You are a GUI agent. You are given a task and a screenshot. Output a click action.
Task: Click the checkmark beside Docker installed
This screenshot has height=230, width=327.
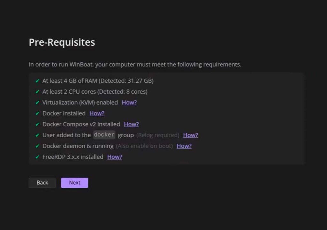tap(37, 113)
